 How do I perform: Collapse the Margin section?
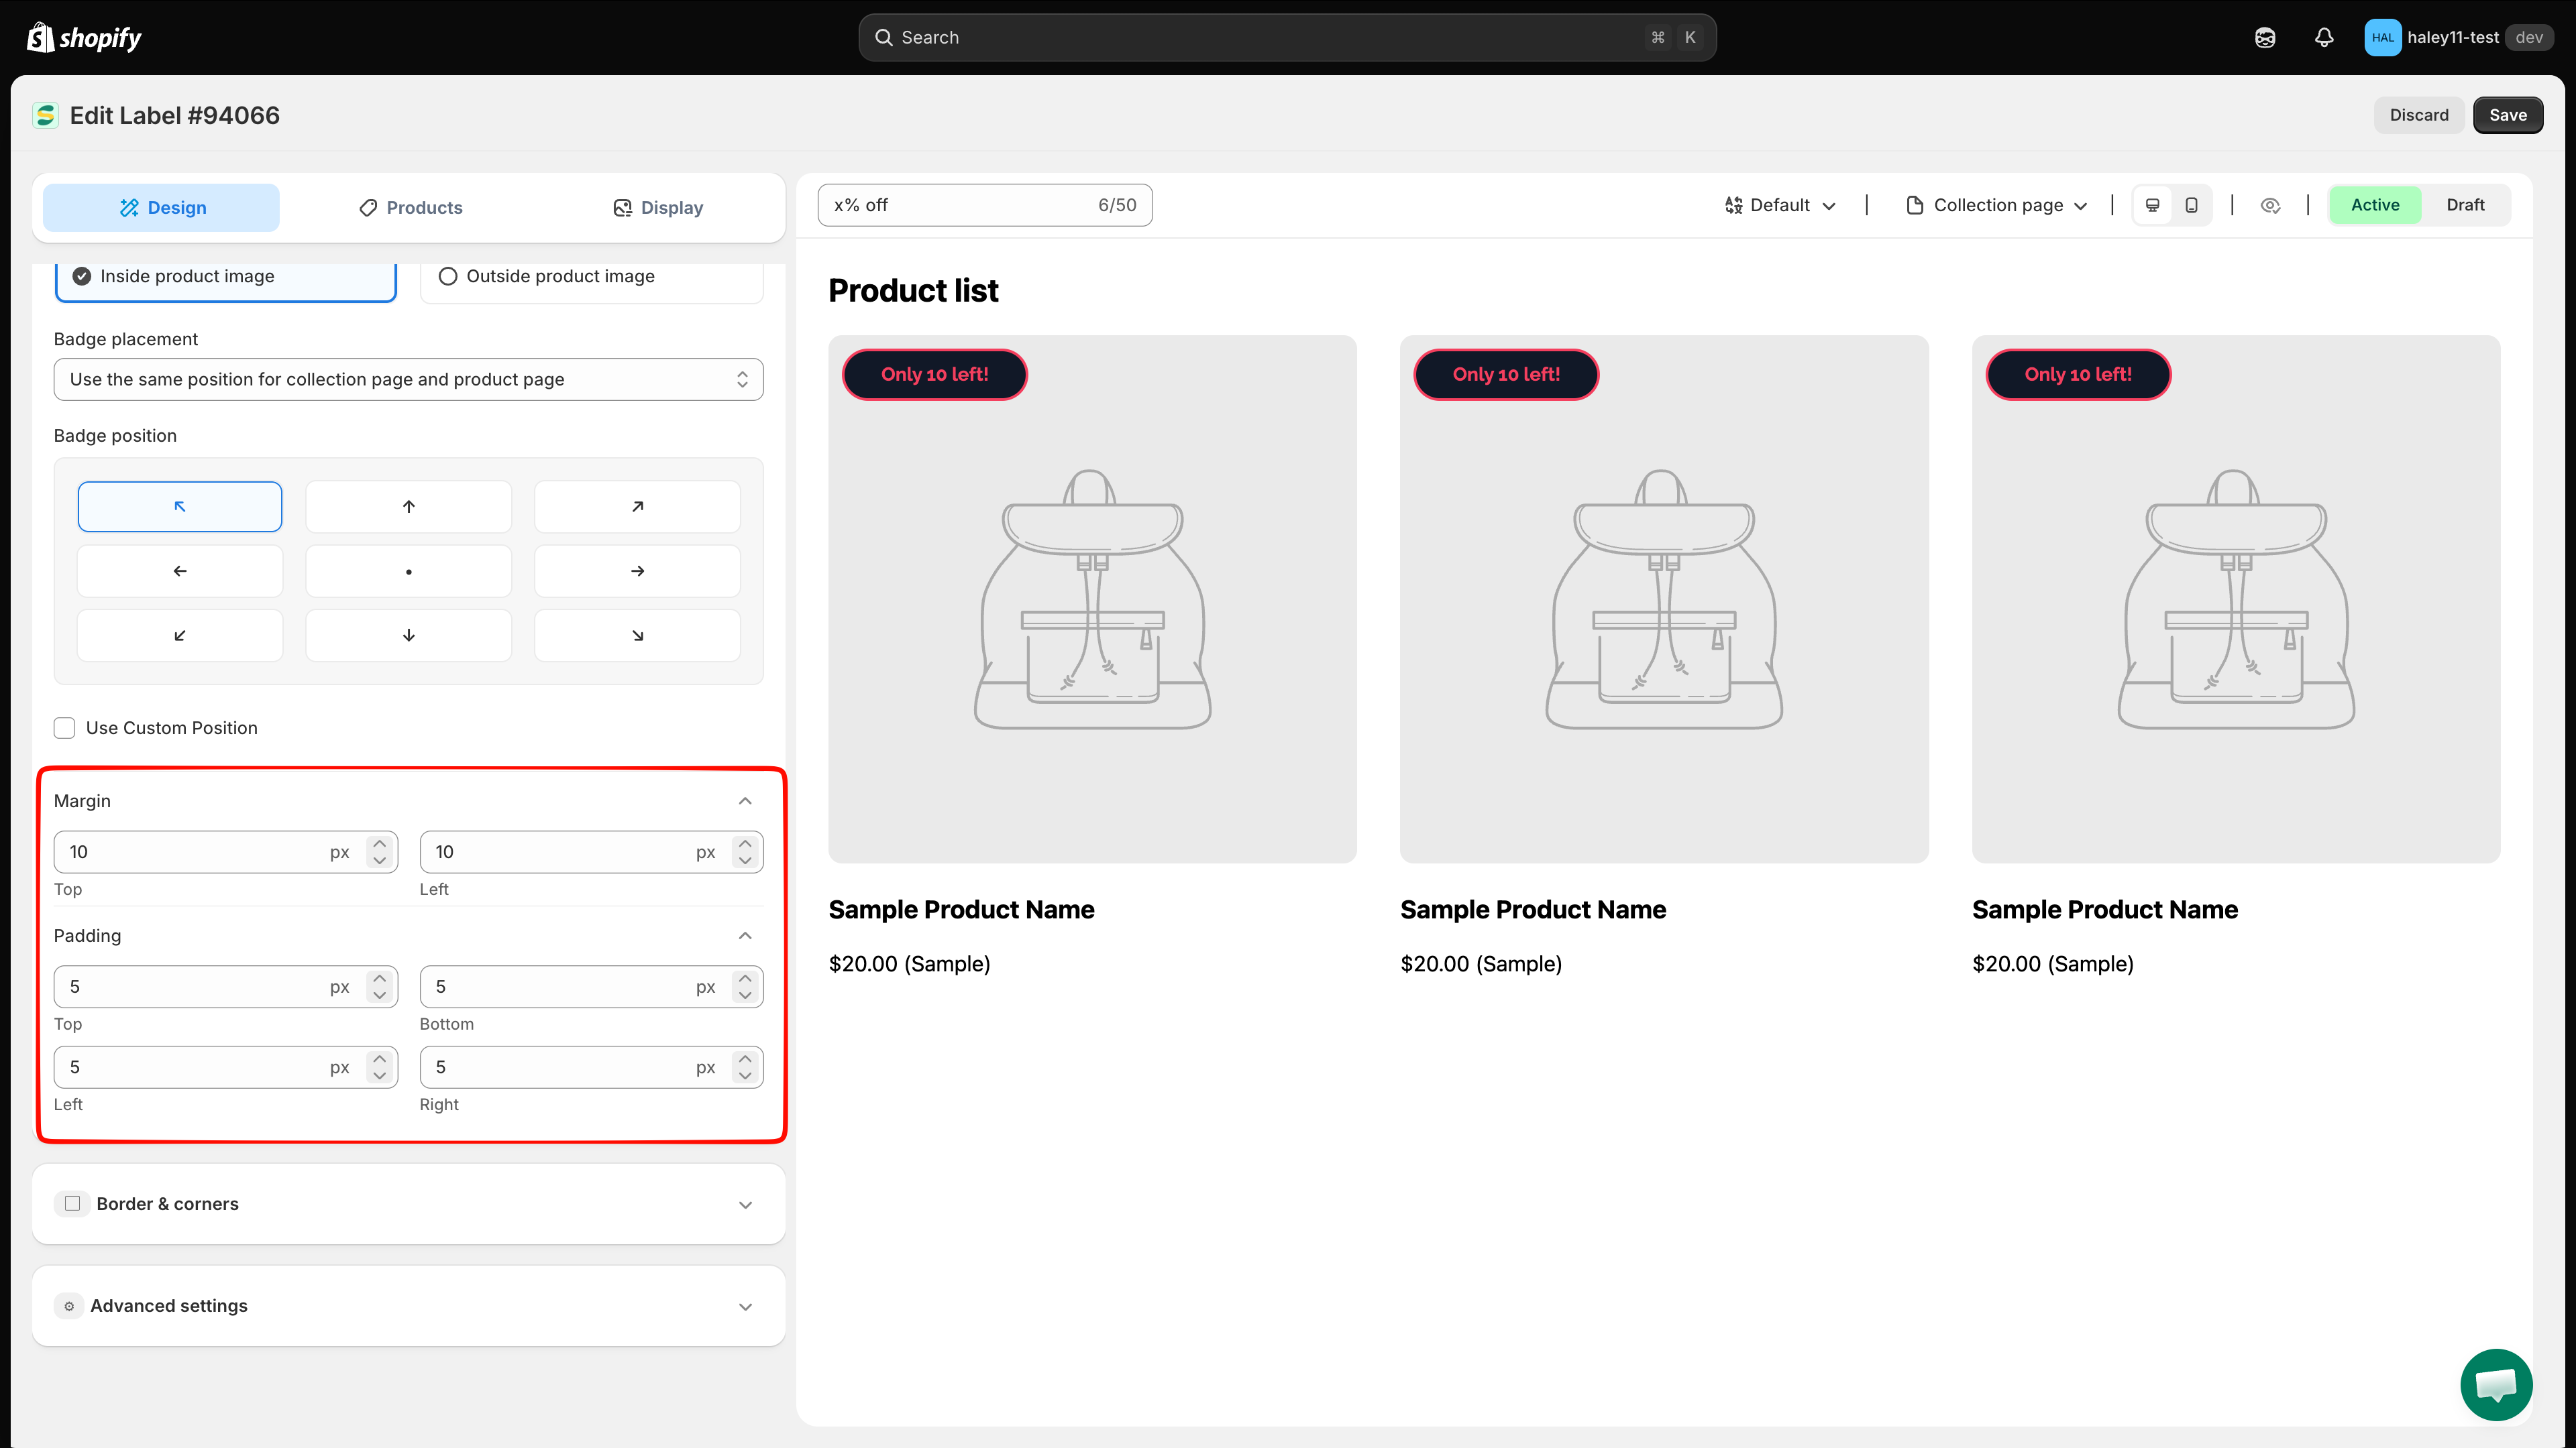(x=745, y=800)
